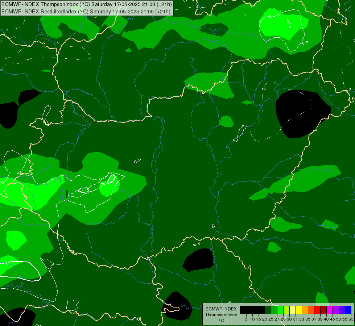Pick the bright red 37–39 legend swatch
Screen dimensions: 355x326
317,310
